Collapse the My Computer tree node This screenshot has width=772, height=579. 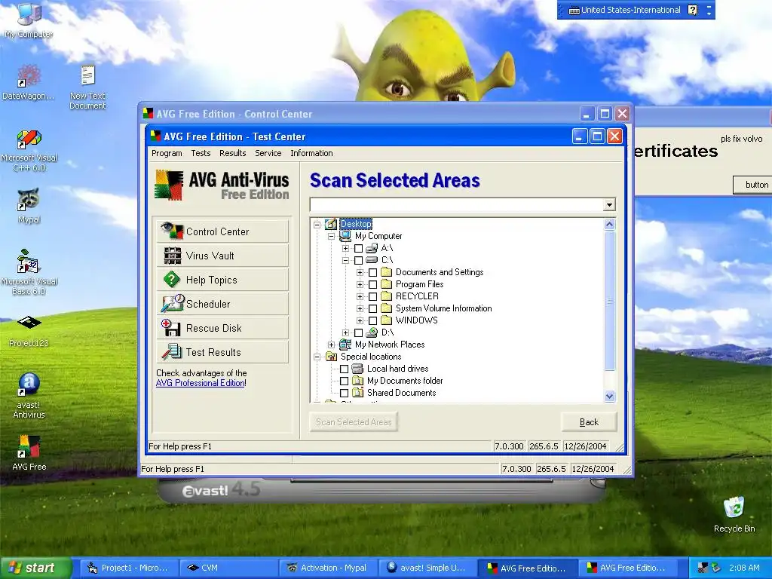(332, 236)
